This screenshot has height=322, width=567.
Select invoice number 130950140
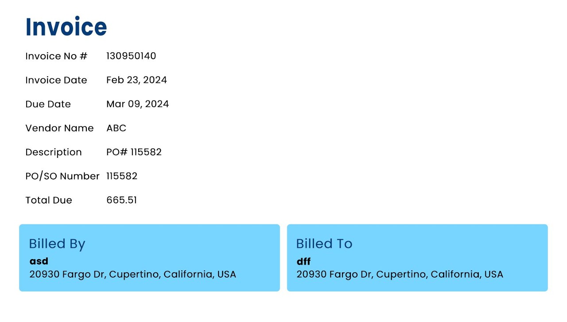pyautogui.click(x=131, y=56)
